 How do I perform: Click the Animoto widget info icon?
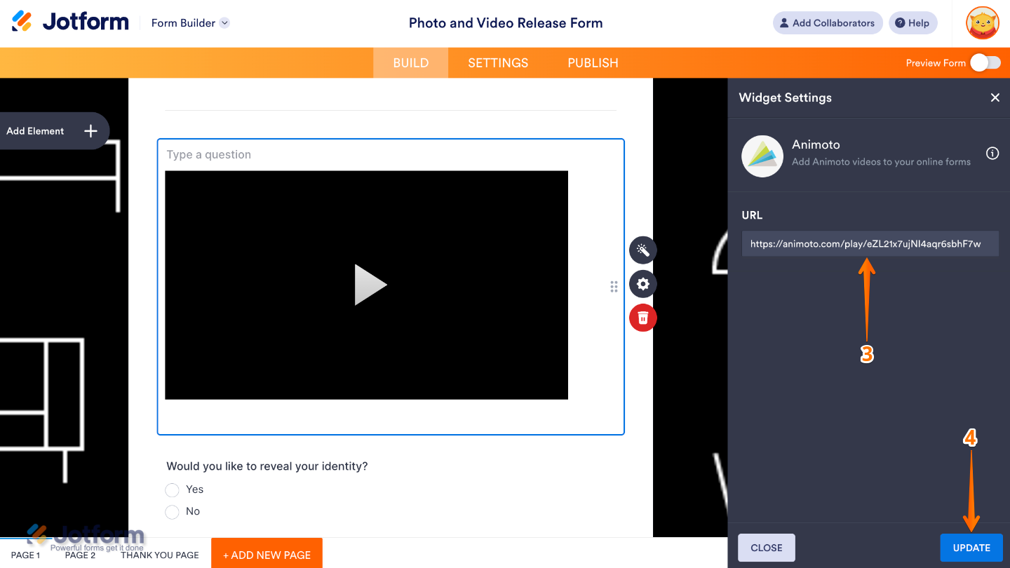[x=992, y=153]
